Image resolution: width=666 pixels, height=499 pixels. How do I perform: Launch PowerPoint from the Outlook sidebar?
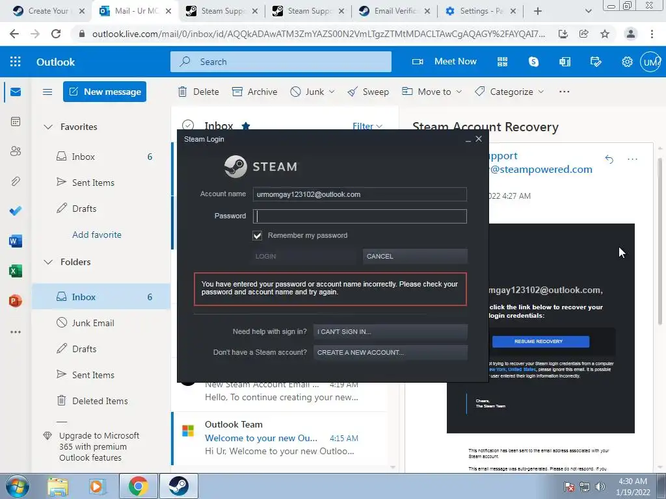click(16, 301)
